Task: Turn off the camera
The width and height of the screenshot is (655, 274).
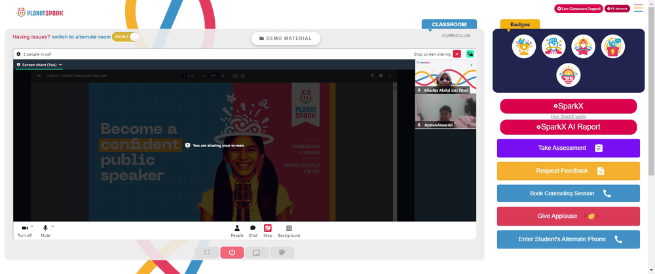Action: click(x=25, y=230)
